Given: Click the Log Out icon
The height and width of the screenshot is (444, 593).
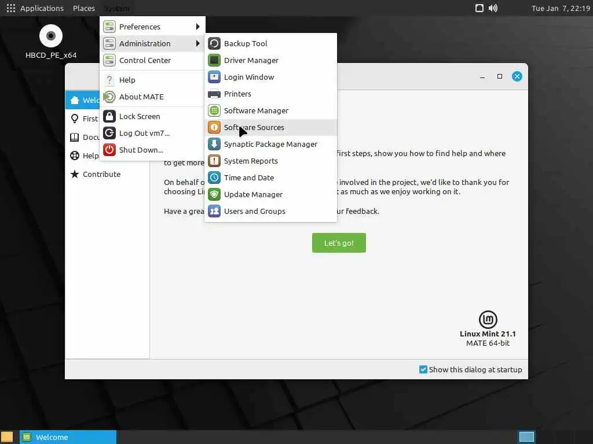Looking at the screenshot, I should point(109,133).
